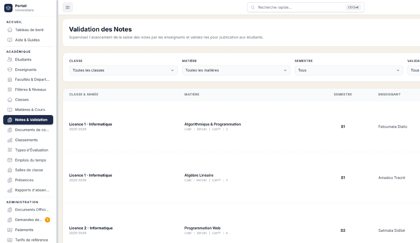Open the Enseignants section
Image resolution: width=420 pixels, height=243 pixels.
click(28, 70)
